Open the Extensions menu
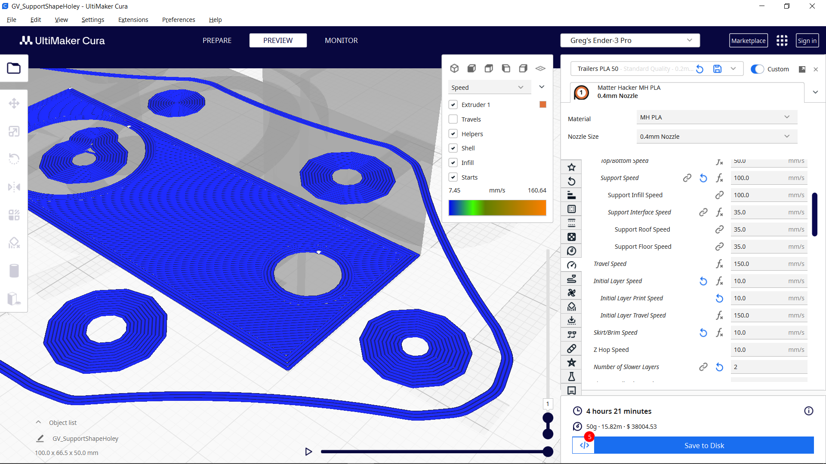 (133, 20)
